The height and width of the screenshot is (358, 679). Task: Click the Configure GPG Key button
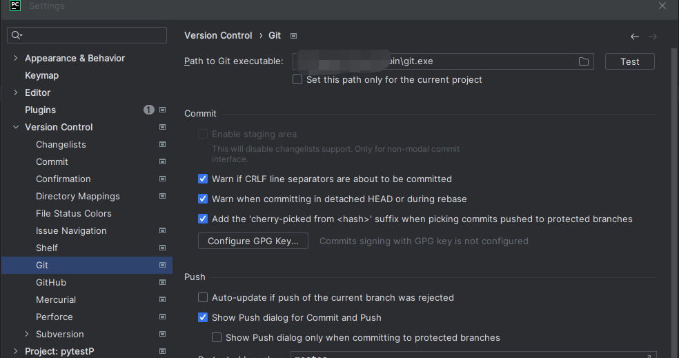click(x=253, y=241)
